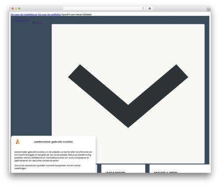
Task: Open the Leadsmaster header link
Action: click(22, 21)
